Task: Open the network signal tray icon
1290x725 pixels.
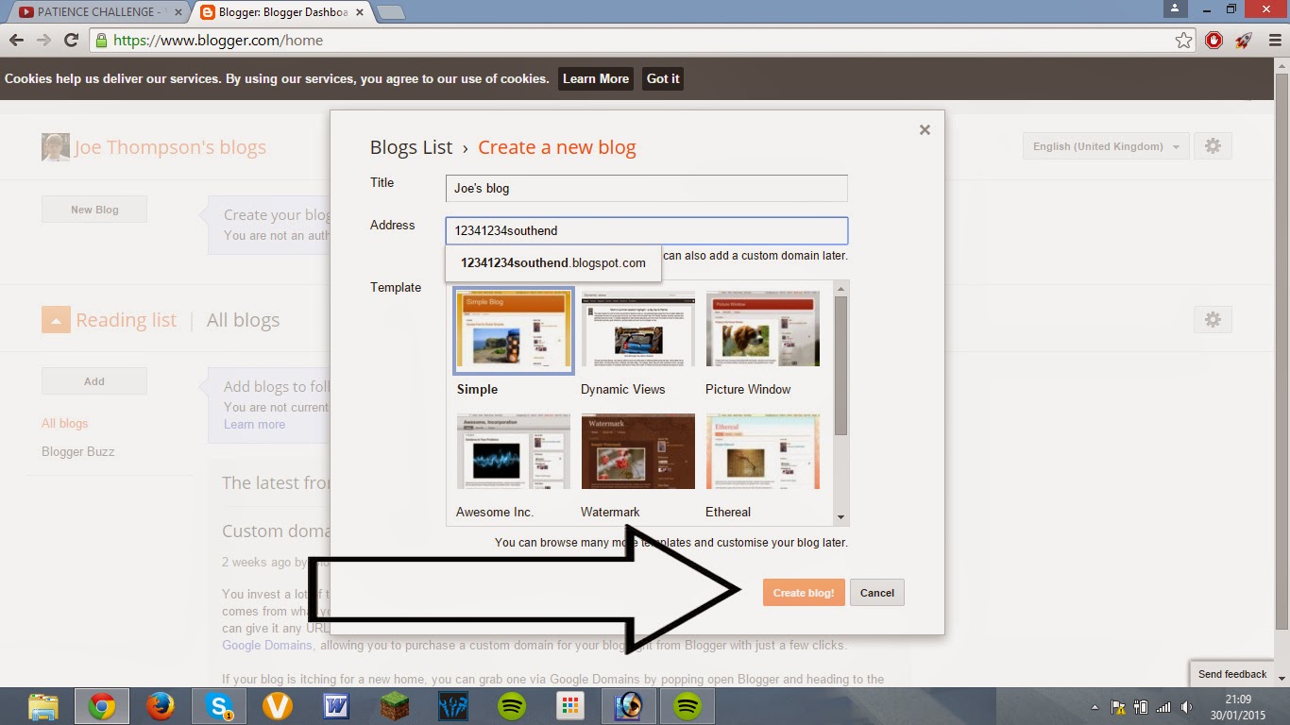Action: point(1163,707)
